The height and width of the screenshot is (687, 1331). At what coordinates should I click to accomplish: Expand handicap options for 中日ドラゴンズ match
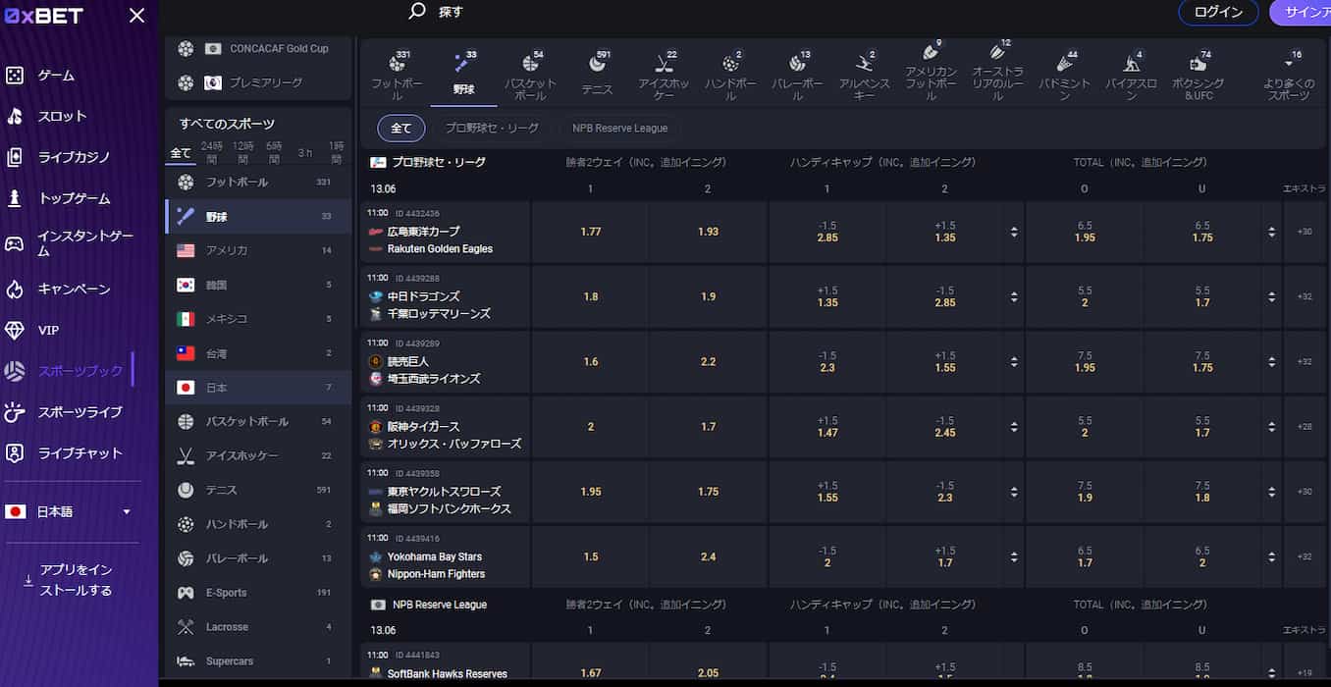1013,297
